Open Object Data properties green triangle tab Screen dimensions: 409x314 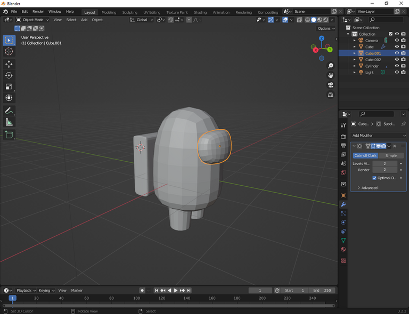343,240
